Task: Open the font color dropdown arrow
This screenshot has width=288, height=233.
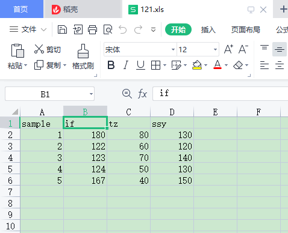Action: tap(226, 65)
